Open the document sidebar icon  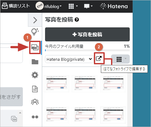(35, 89)
